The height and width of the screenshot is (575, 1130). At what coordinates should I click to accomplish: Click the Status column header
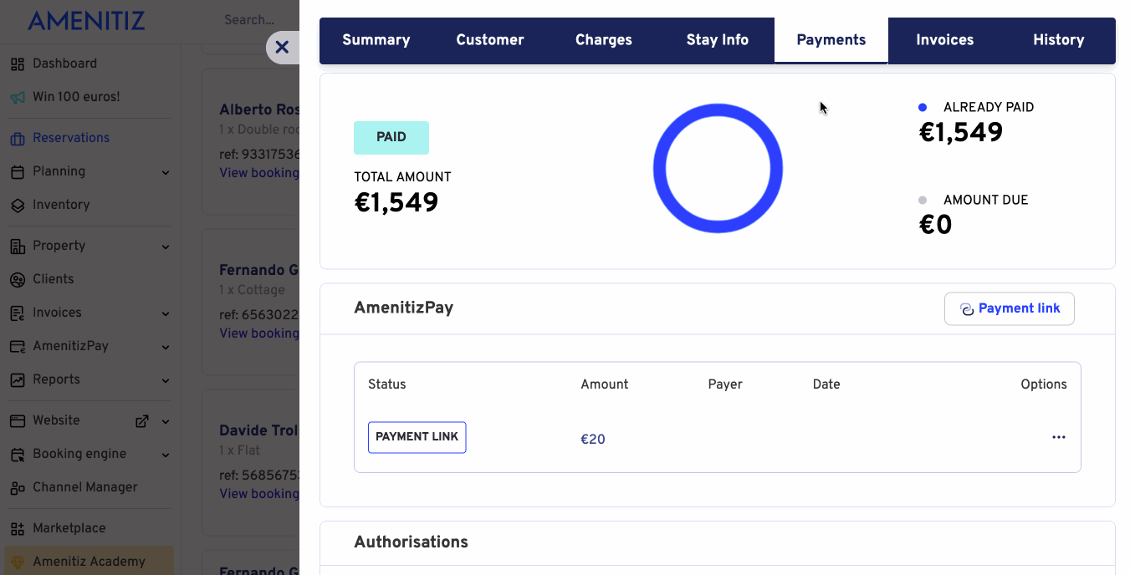[x=387, y=384]
